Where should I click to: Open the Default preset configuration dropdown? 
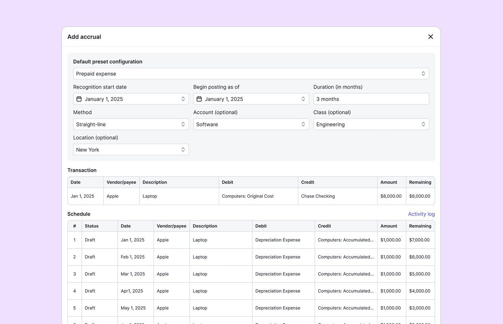pos(251,74)
